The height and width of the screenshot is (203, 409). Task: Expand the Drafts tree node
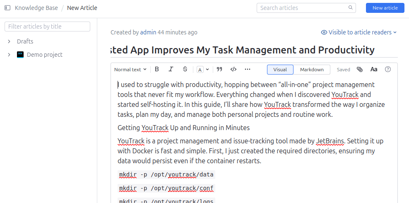[9, 41]
